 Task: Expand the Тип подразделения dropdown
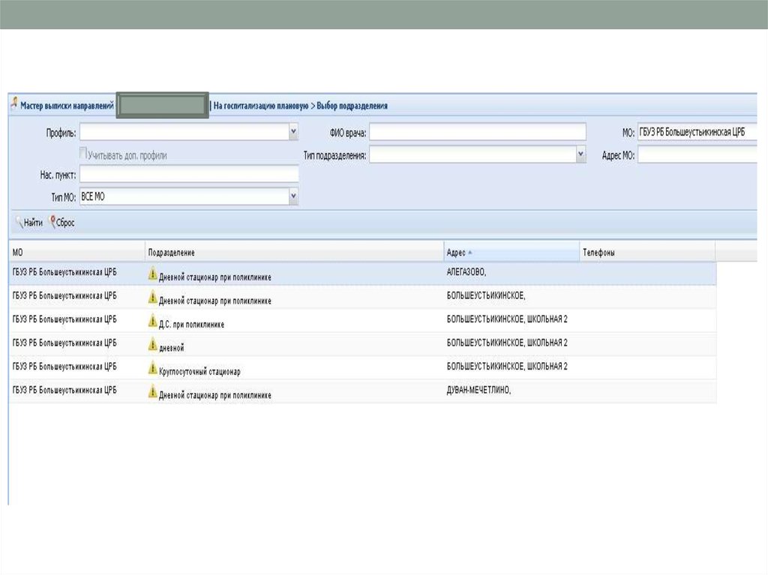click(x=580, y=154)
